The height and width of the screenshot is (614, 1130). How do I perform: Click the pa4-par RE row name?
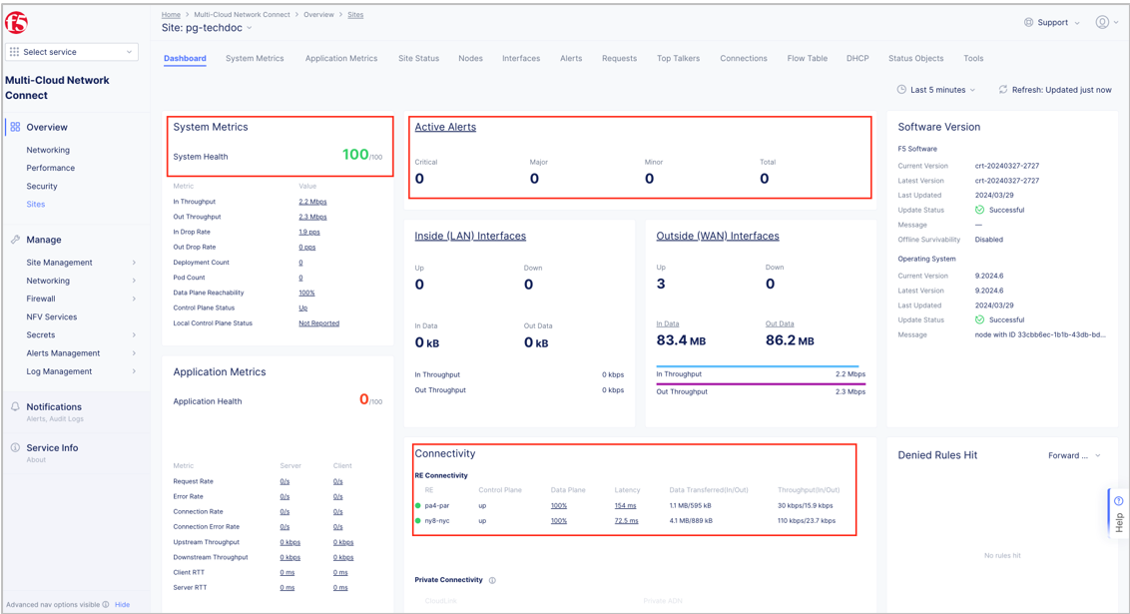(436, 506)
